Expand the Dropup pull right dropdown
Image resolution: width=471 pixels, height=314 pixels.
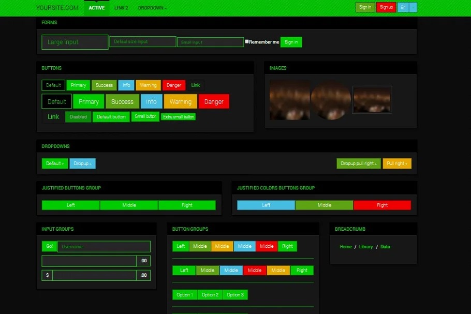[x=358, y=163]
